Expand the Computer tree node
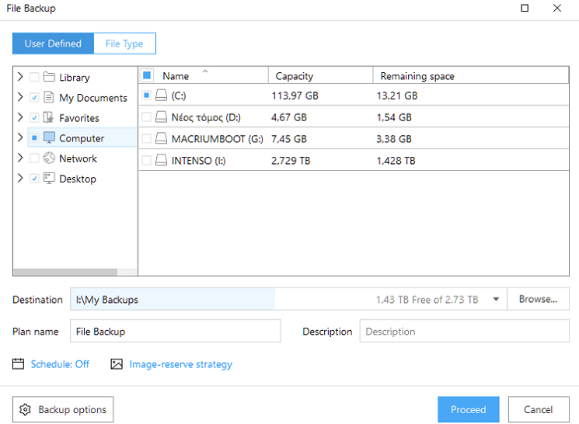 pos(20,138)
